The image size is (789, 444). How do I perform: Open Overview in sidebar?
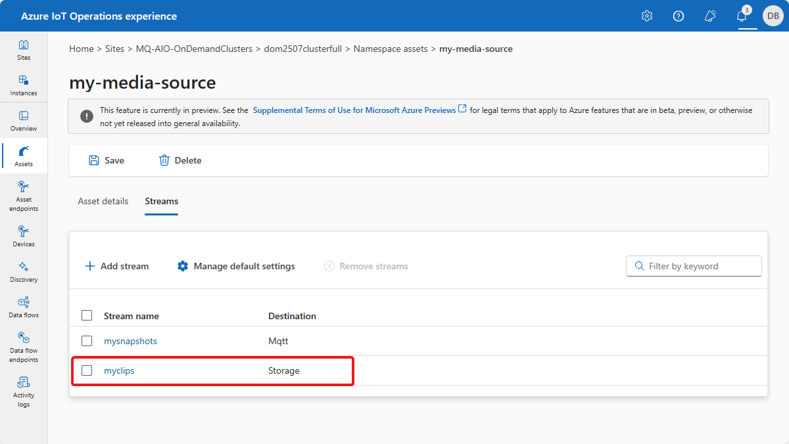[x=24, y=121]
